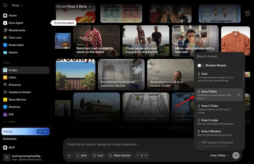
Task: Expand the More tools item
Action: pos(10,122)
